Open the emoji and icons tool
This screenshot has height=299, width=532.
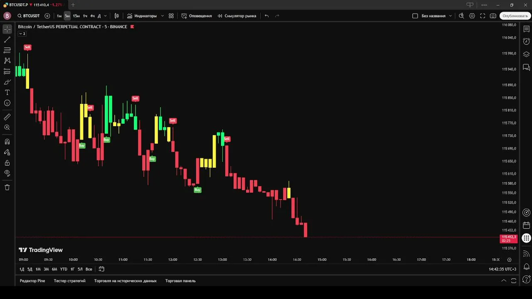(x=7, y=103)
